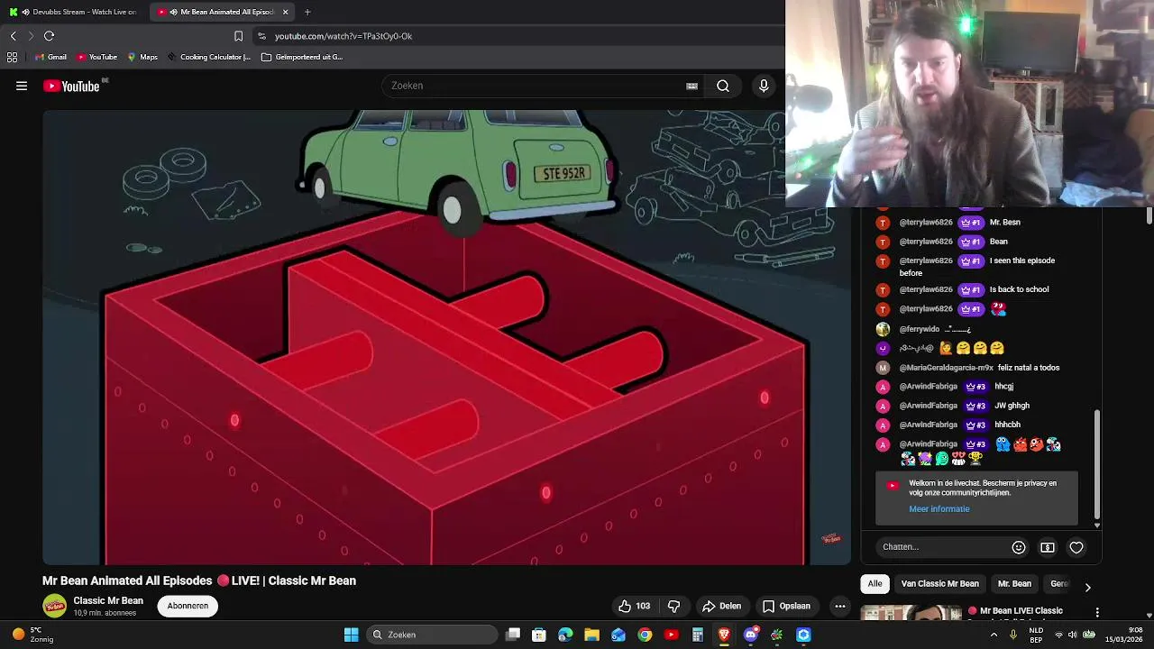The height and width of the screenshot is (649, 1154).
Task: Save video with Opslaan button
Action: [786, 606]
